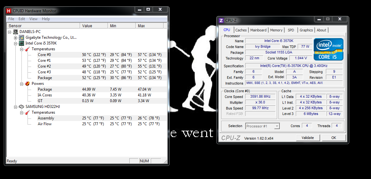Switch to the Caches tab
Image resolution: width=371 pixels, height=179 pixels.
[241, 30]
